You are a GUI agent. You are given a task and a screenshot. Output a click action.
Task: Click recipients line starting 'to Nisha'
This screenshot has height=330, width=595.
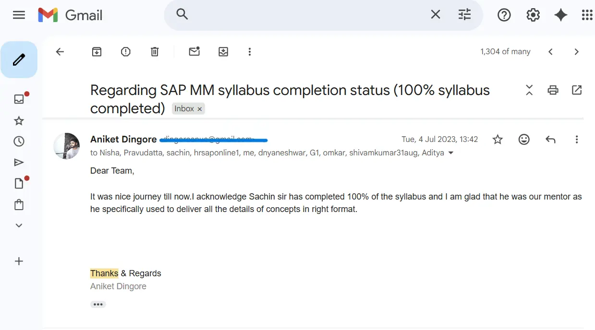point(267,153)
